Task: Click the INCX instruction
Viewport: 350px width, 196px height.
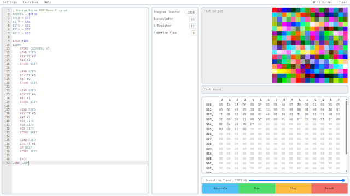Action: [x=23, y=159]
